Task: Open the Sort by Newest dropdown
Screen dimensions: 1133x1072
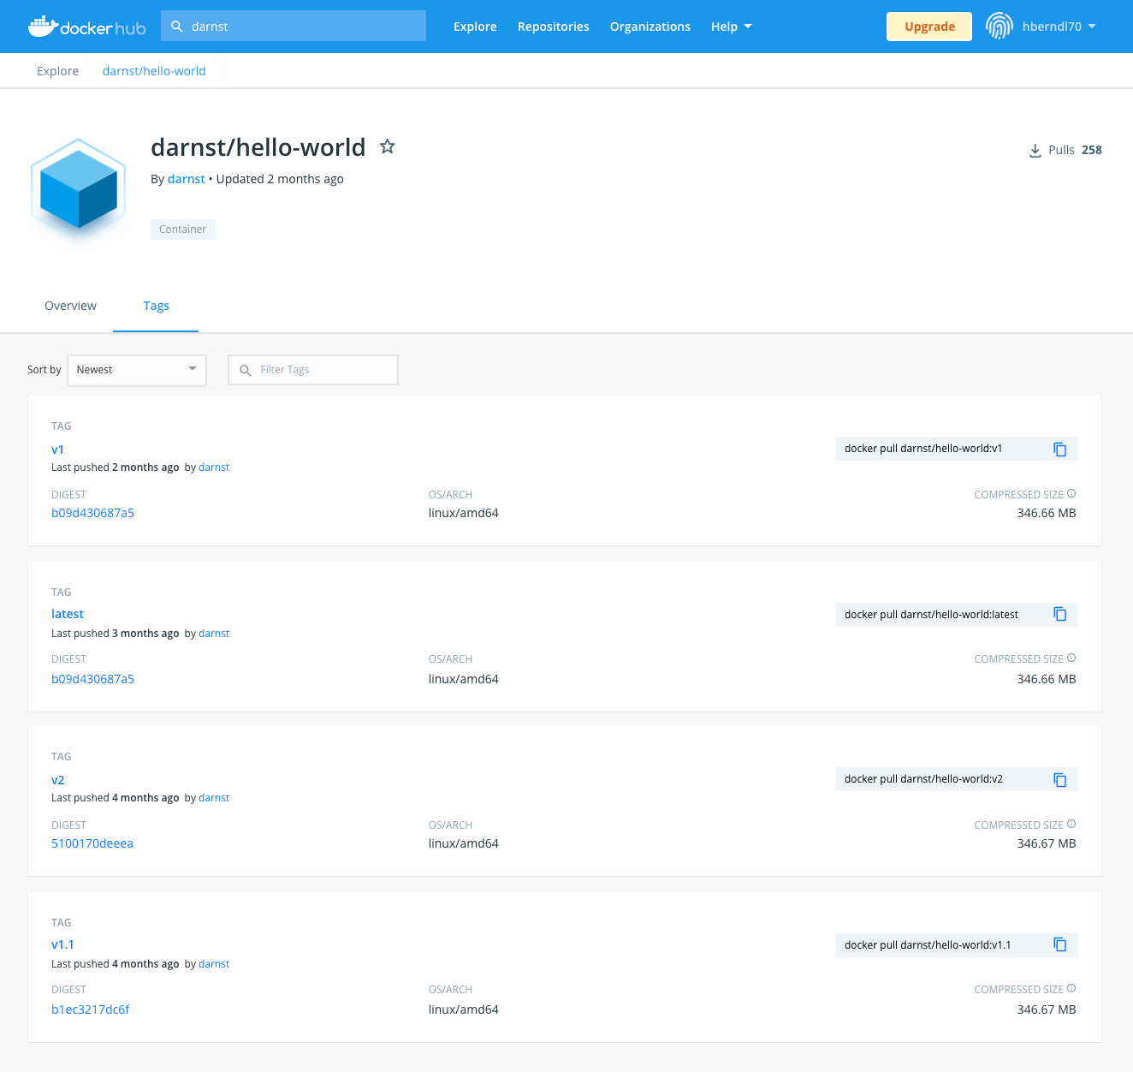Action: tap(136, 370)
